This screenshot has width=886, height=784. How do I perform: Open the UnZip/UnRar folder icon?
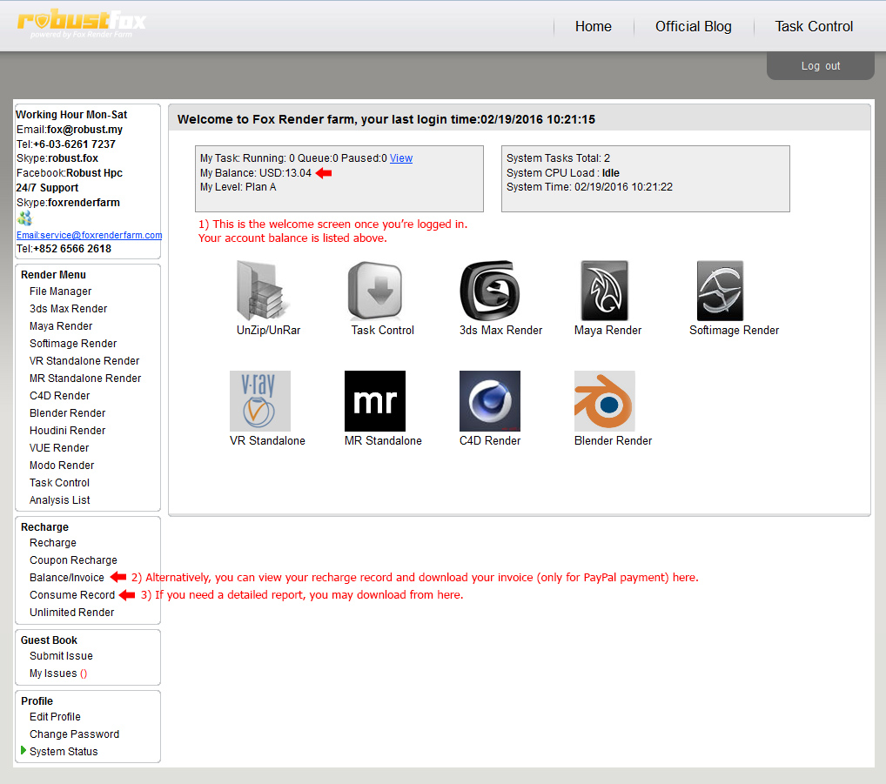(x=263, y=291)
